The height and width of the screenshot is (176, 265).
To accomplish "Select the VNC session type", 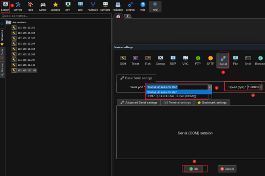I will (x=186, y=60).
